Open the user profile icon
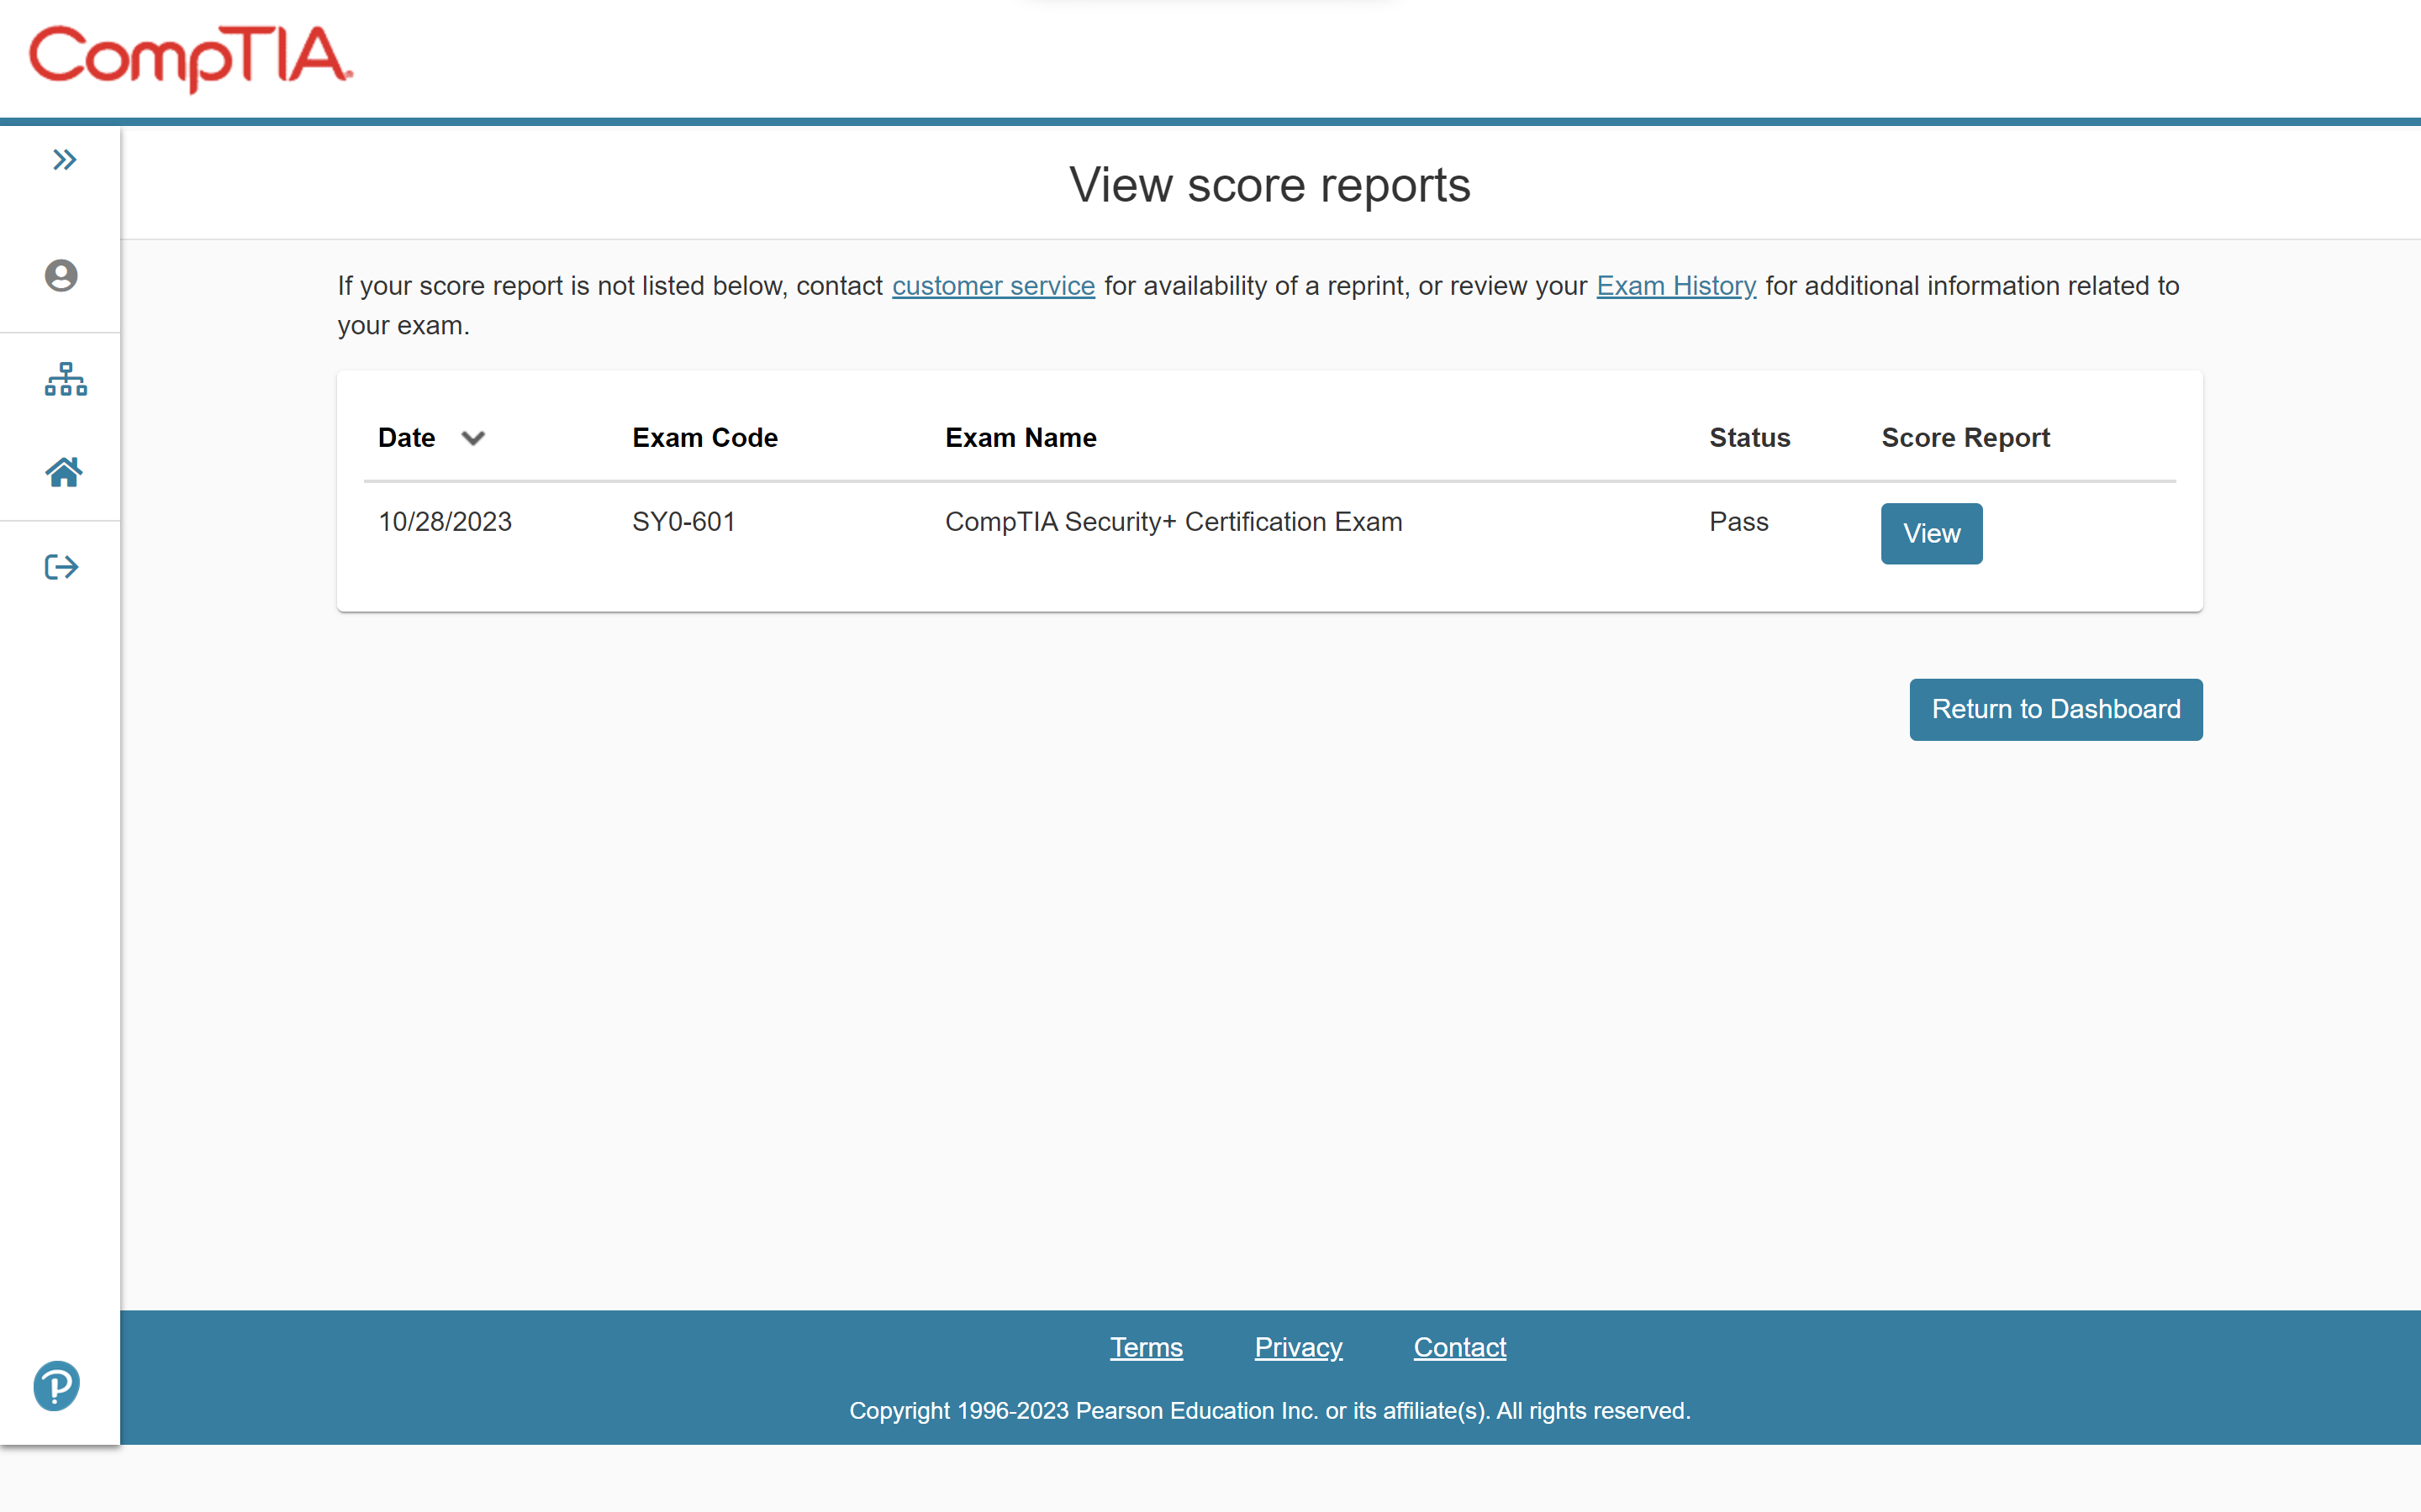The height and width of the screenshot is (1512, 2421). click(61, 276)
